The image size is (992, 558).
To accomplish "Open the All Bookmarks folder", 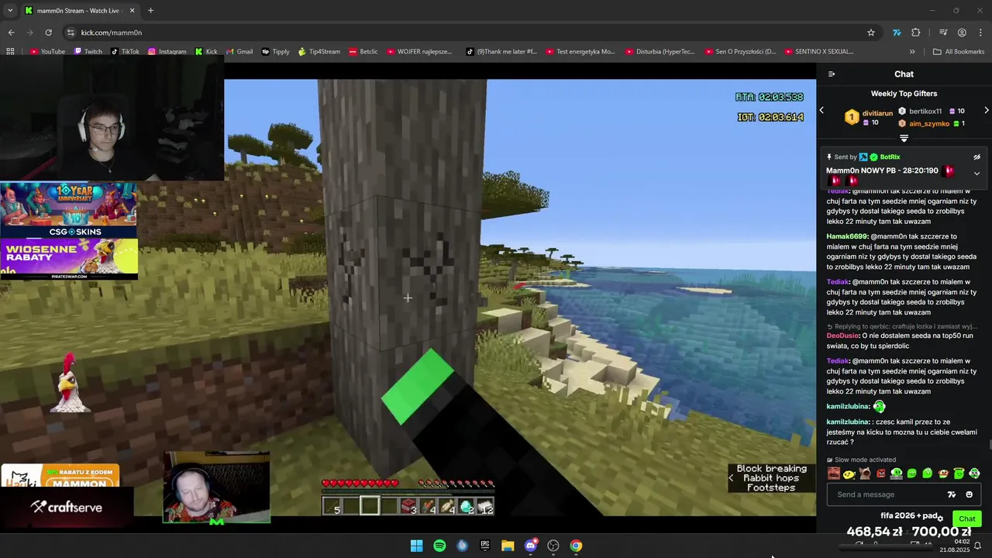I will point(959,51).
